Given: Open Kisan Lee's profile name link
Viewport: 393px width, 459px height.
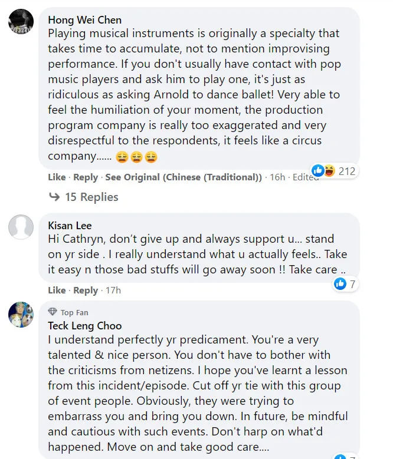Looking at the screenshot, I should click(x=70, y=226).
